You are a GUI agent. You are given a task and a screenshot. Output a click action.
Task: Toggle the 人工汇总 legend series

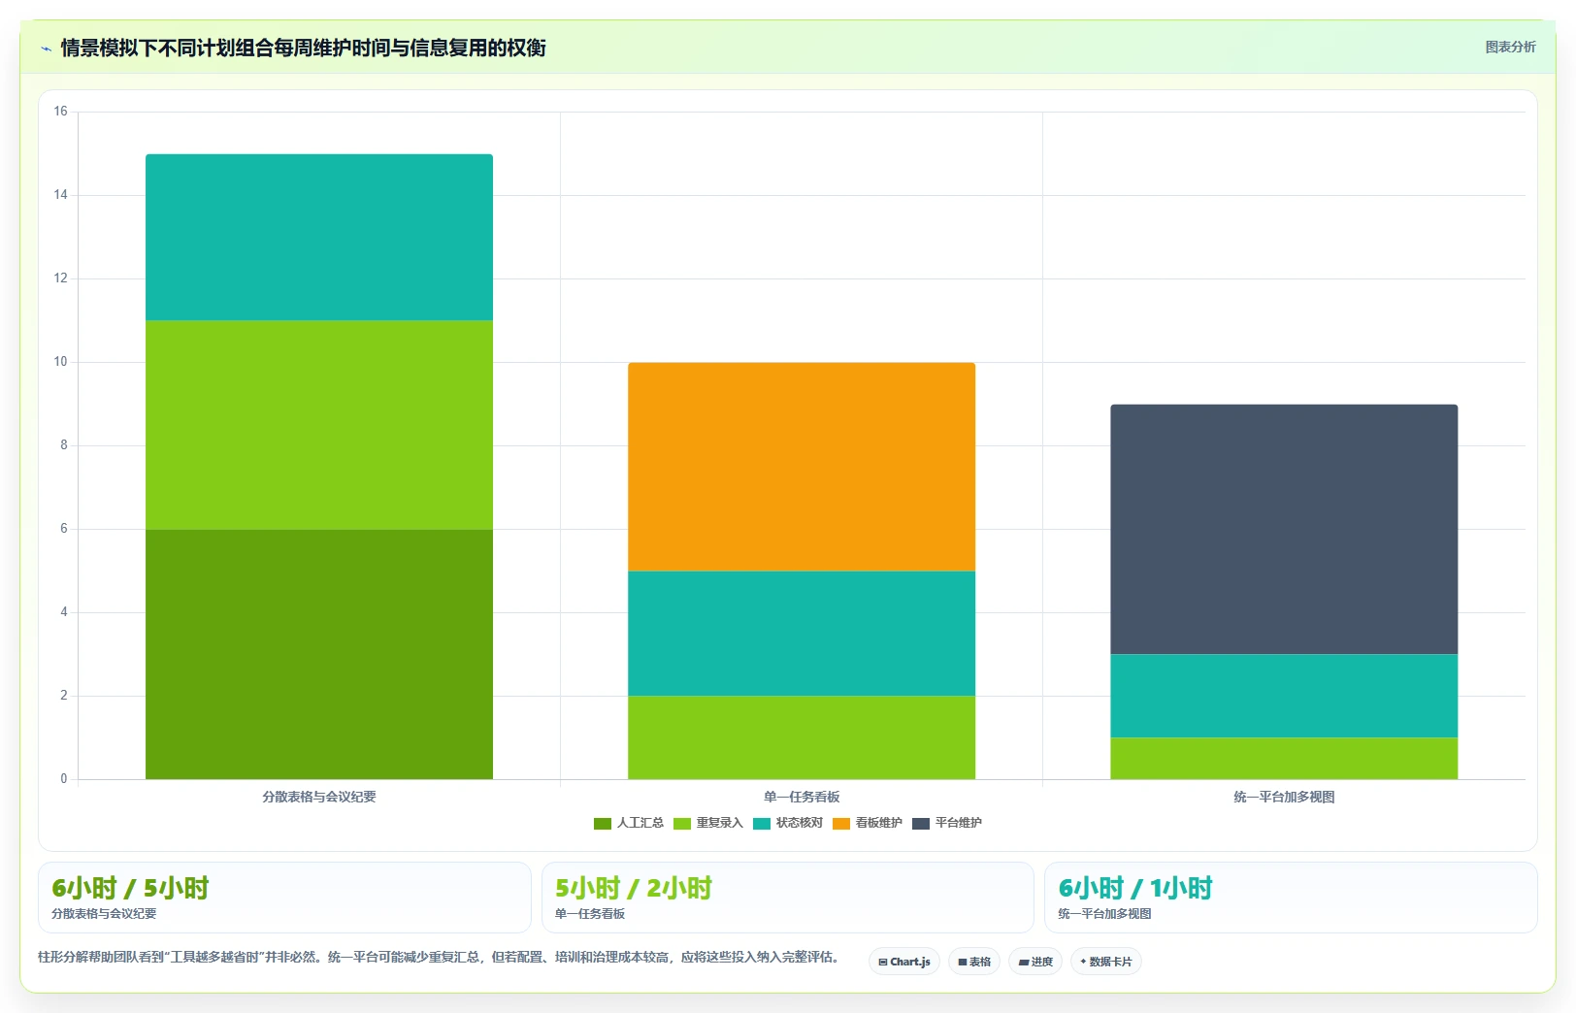click(x=629, y=823)
